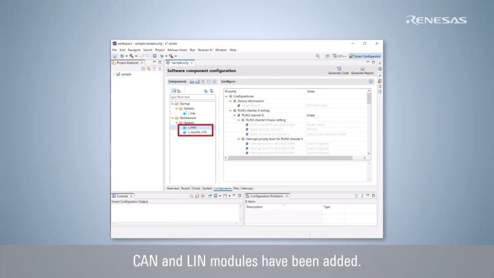Click the Configure info icon
This screenshot has height=278, width=494.
tap(371, 82)
